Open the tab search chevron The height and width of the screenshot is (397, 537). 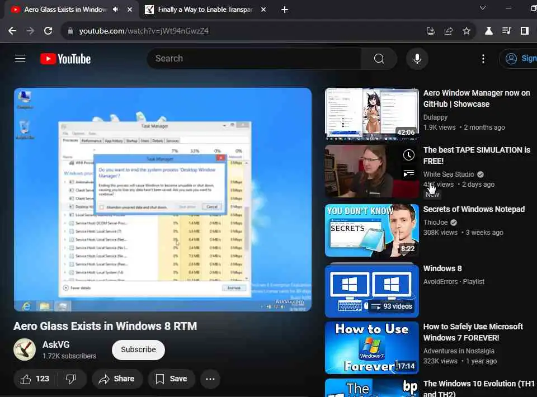pyautogui.click(x=483, y=8)
